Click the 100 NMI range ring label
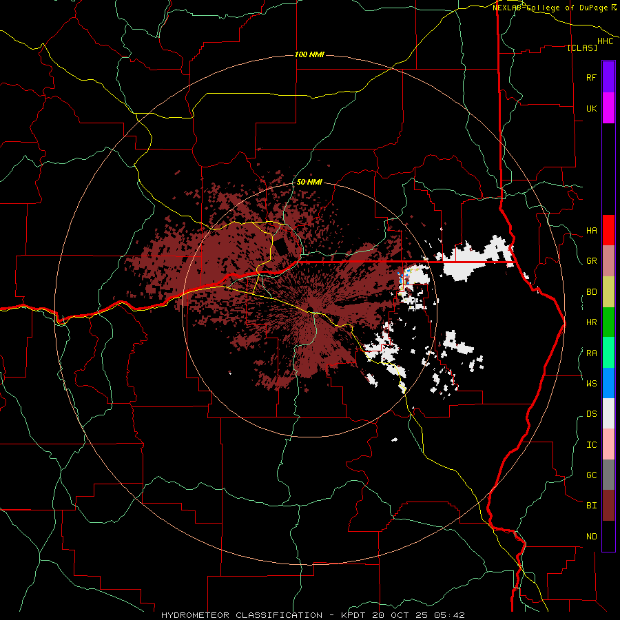This screenshot has height=620, width=620. (x=309, y=54)
